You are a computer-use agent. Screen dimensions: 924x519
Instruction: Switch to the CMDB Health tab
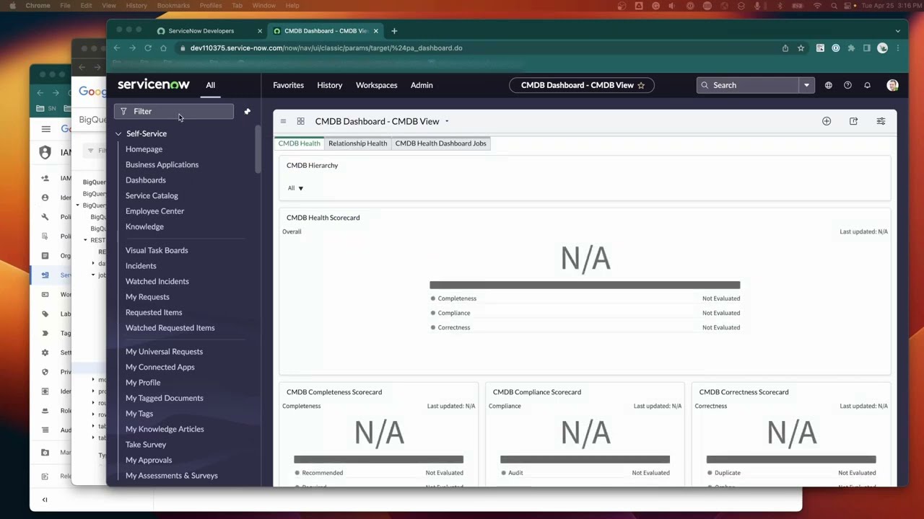tap(299, 143)
